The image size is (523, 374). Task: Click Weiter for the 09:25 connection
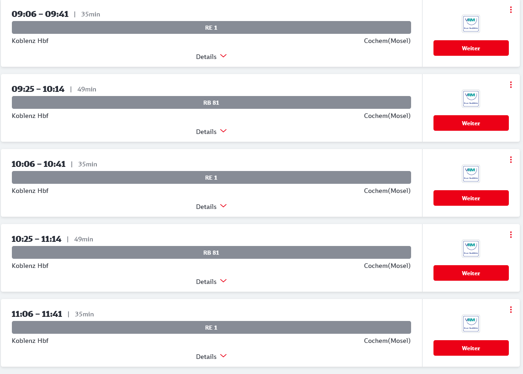[x=471, y=123]
